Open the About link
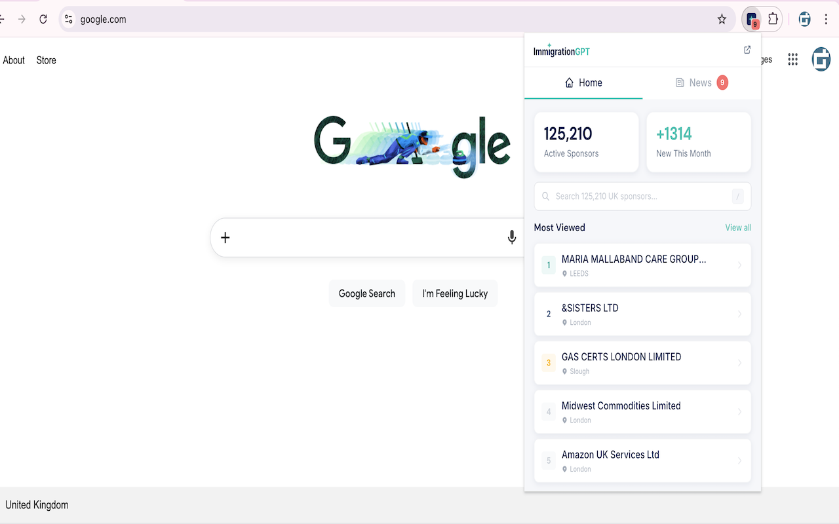The width and height of the screenshot is (839, 524). click(x=14, y=60)
